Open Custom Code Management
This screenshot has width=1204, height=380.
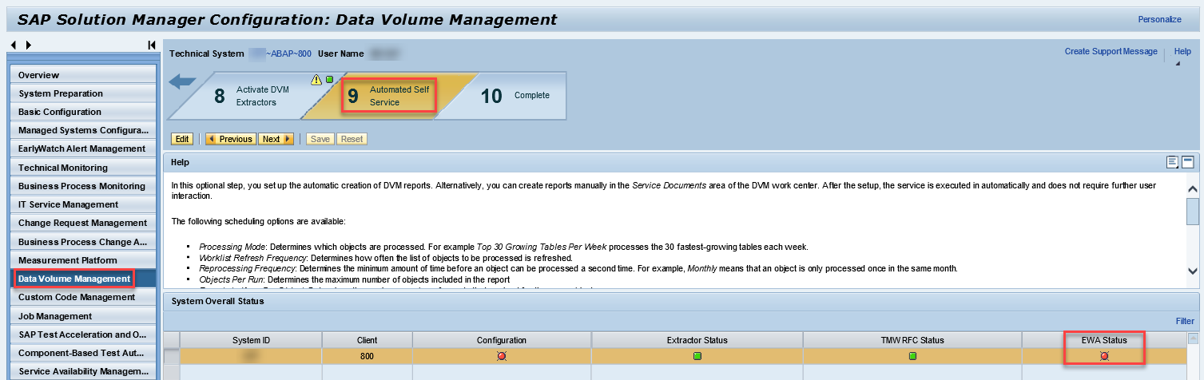coord(82,297)
